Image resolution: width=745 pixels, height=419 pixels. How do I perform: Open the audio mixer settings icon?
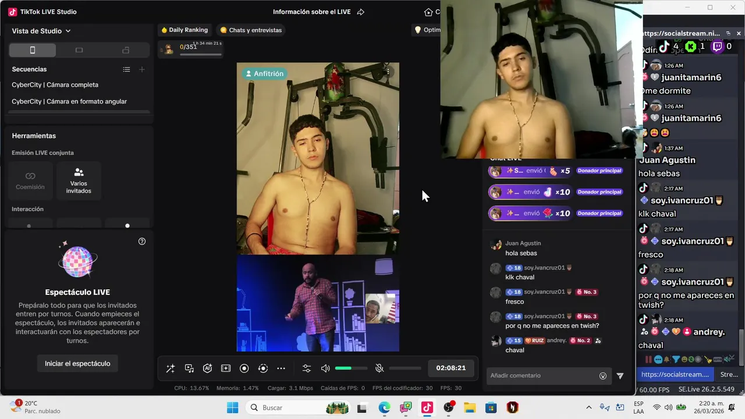(x=307, y=368)
